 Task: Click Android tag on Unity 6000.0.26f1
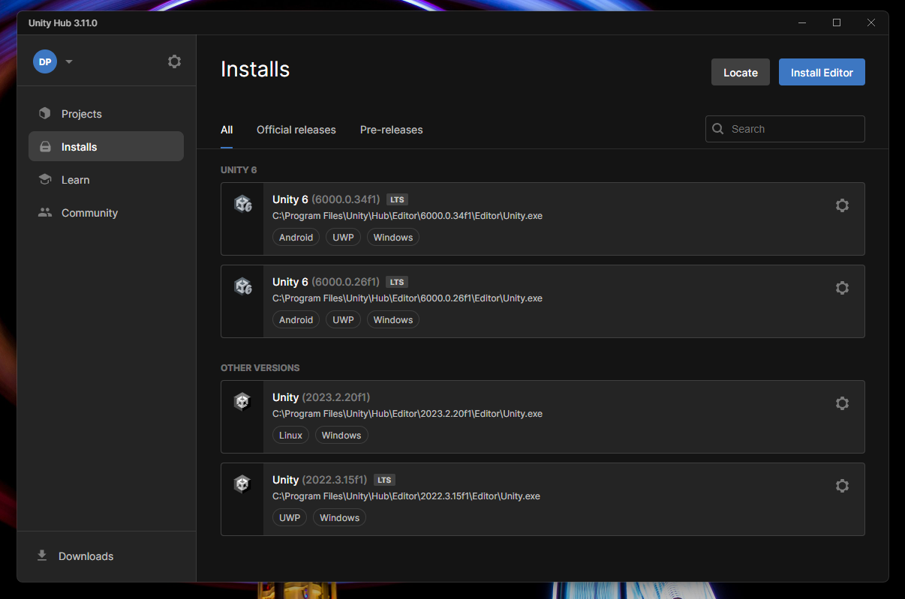point(296,320)
